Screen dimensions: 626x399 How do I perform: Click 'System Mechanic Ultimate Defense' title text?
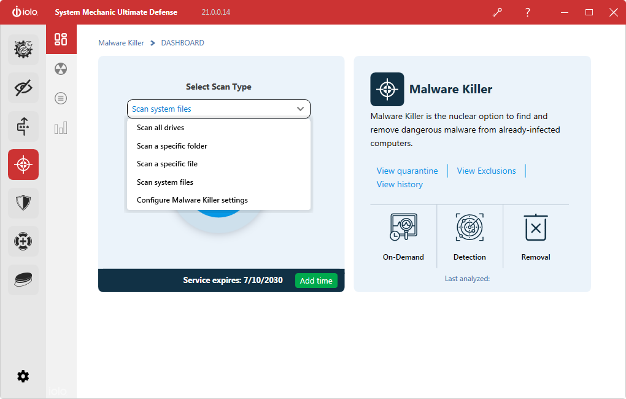click(x=116, y=12)
